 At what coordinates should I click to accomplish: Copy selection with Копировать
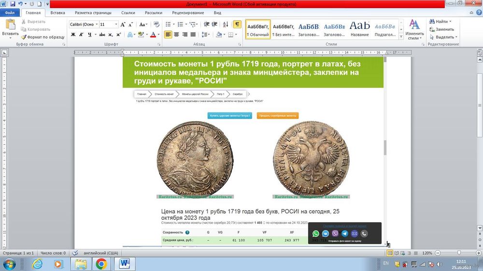point(35,29)
